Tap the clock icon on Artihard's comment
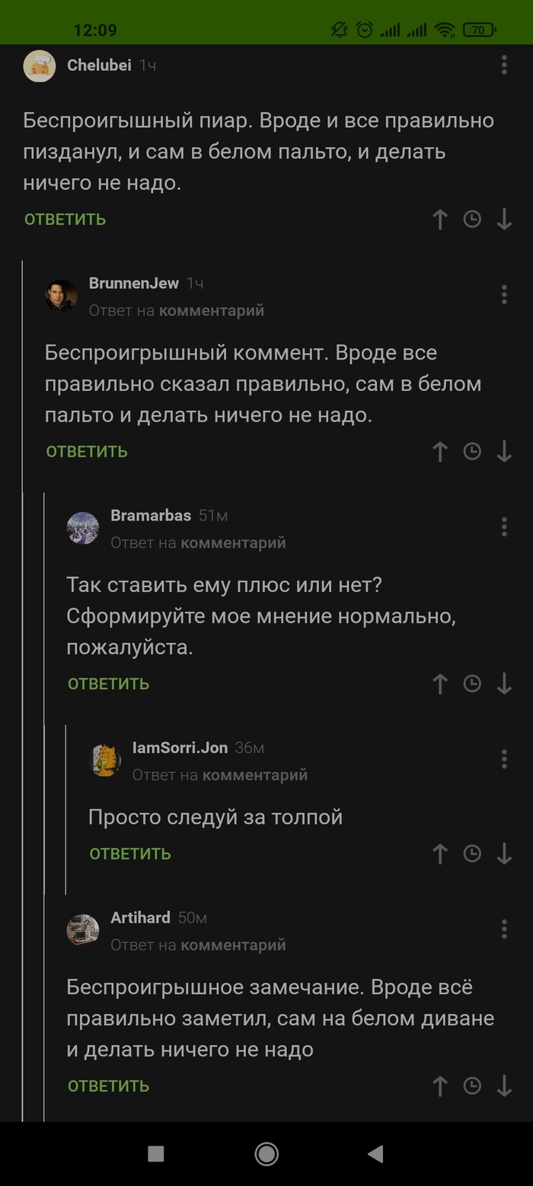The image size is (533, 1186). click(472, 1086)
